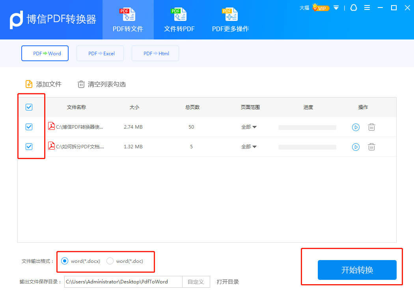Open the dropdown arrow next to VIP badge
The image size is (414, 296).
click(336, 8)
